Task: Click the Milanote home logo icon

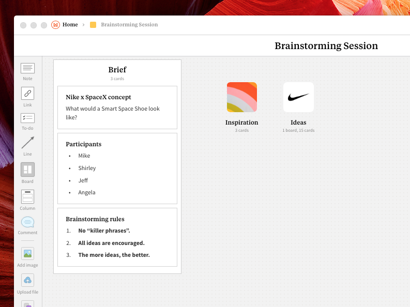Action: pos(55,25)
